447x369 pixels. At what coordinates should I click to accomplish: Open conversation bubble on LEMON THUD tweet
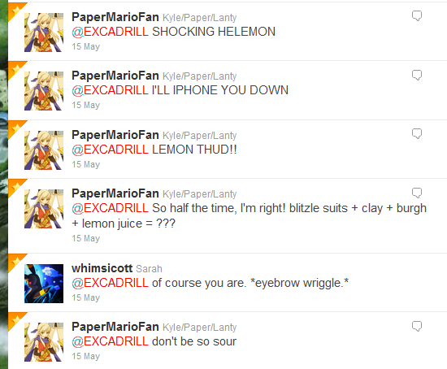click(x=417, y=133)
